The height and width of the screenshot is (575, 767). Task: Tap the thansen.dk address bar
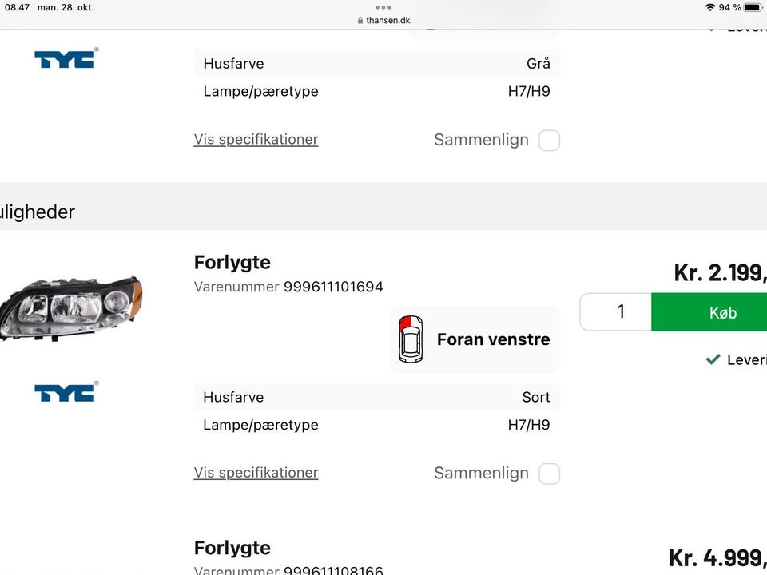click(387, 21)
